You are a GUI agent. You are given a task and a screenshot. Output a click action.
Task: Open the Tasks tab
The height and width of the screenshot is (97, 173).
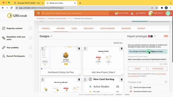(74, 28)
